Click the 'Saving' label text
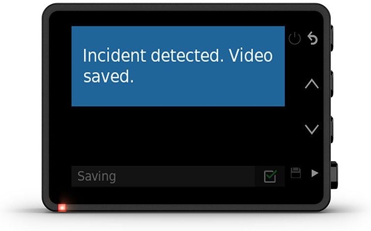 click(x=96, y=176)
